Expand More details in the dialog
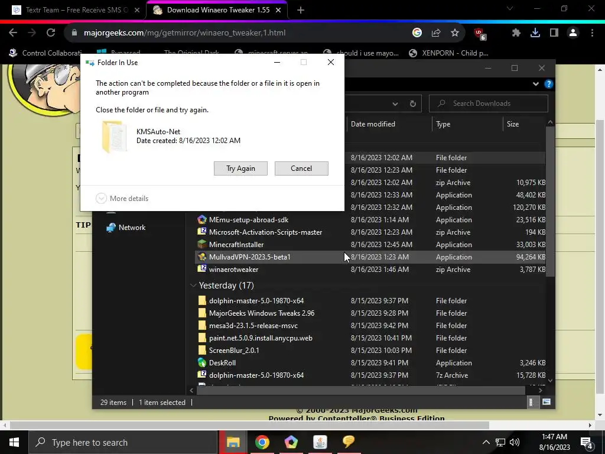Screen dimensions: 605x454 (x=122, y=199)
